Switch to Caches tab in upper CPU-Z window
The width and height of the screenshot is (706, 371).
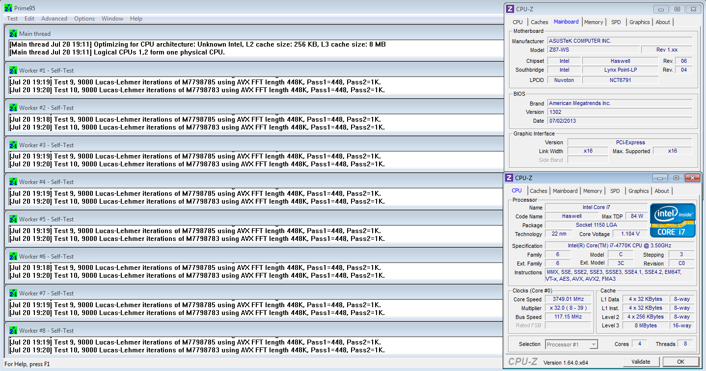539,22
